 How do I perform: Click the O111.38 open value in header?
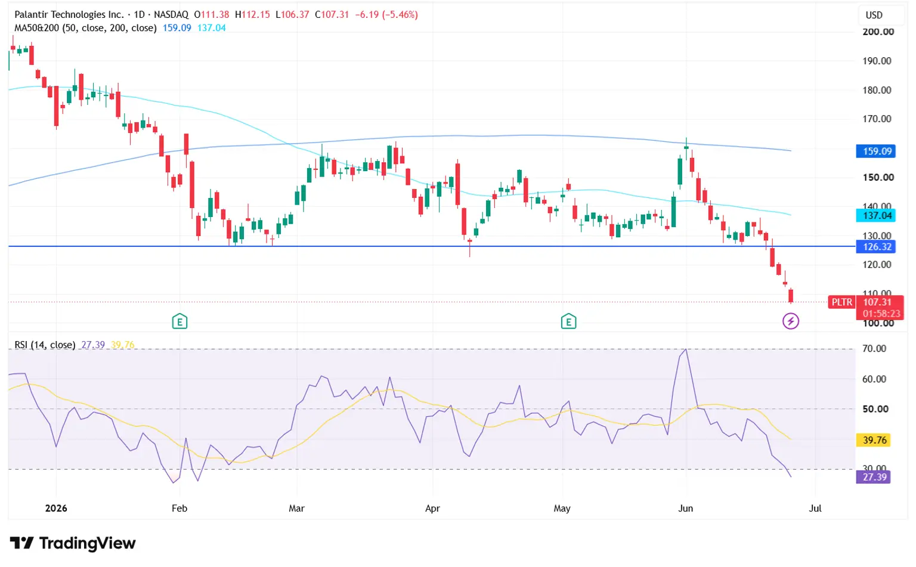point(212,14)
